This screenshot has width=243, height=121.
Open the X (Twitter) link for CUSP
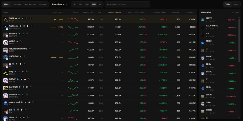tap(23, 18)
